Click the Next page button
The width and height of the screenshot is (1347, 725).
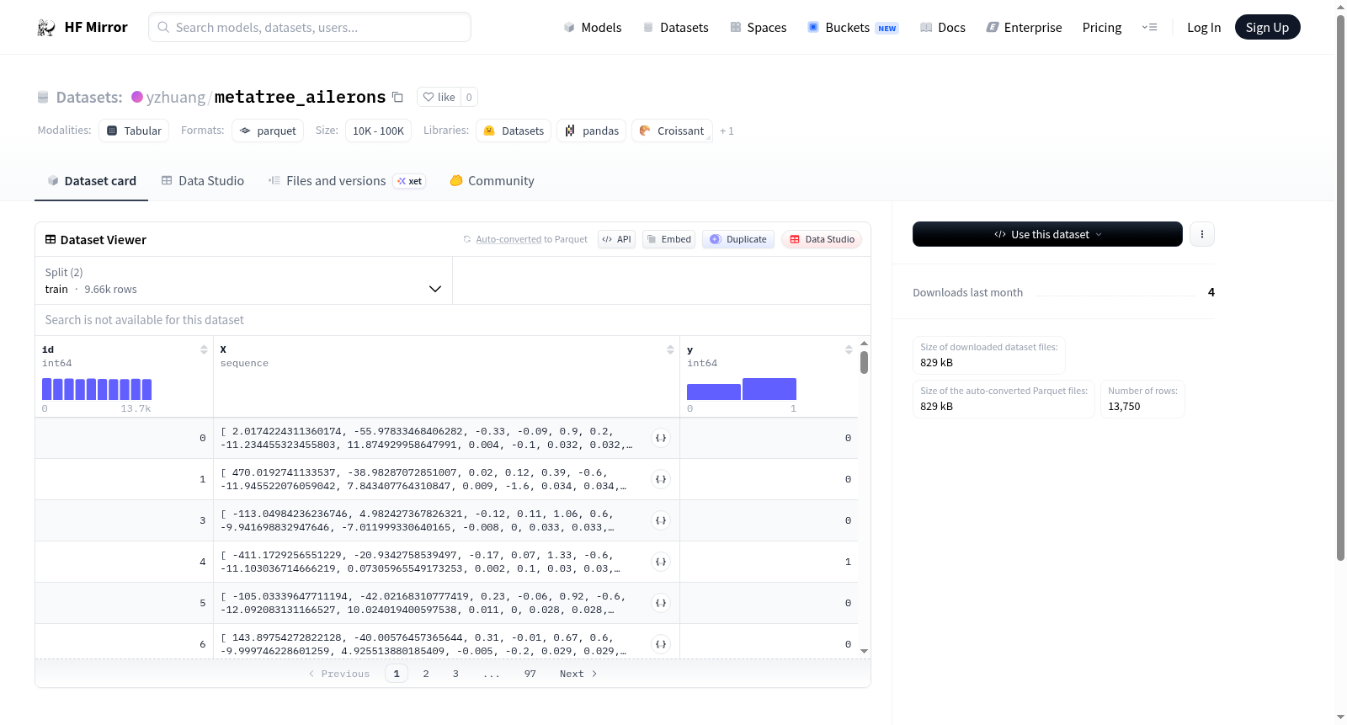578,674
